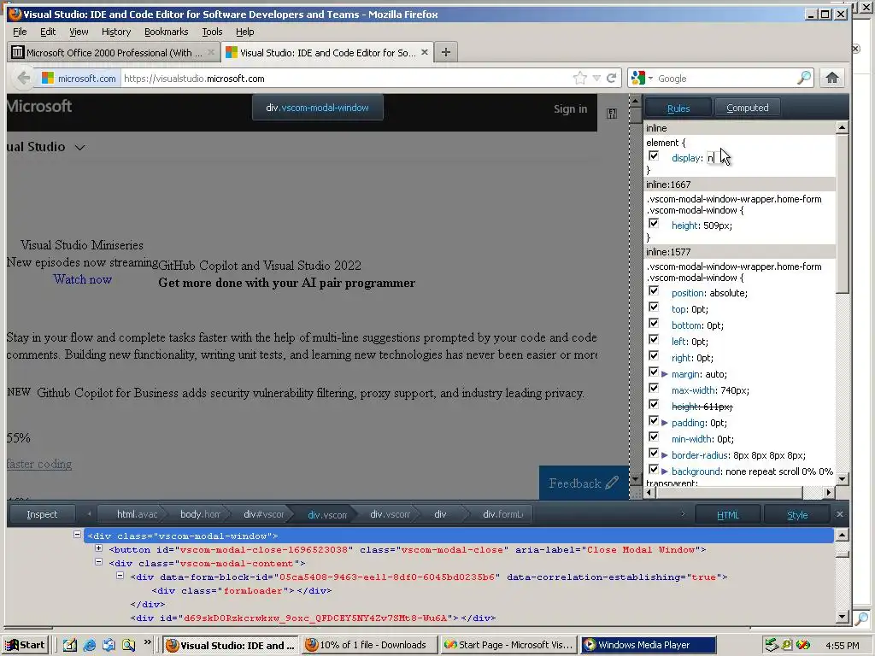The image size is (875, 656).
Task: Click the Feedback pencil icon
Action: (x=612, y=483)
